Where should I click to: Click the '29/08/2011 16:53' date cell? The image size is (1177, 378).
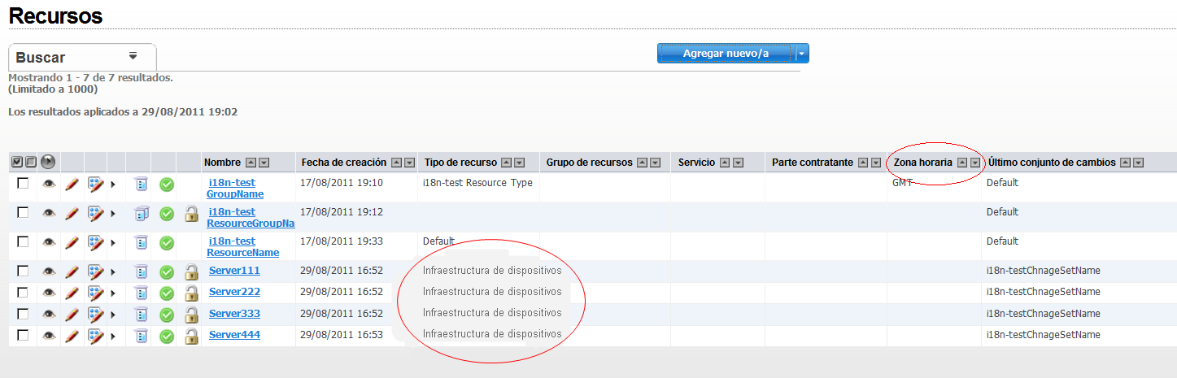click(342, 334)
